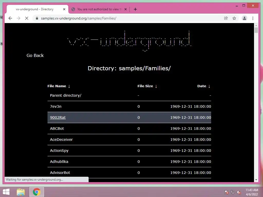Maximize the Chrome window
This screenshot has width=263, height=197.
pos(244,6)
